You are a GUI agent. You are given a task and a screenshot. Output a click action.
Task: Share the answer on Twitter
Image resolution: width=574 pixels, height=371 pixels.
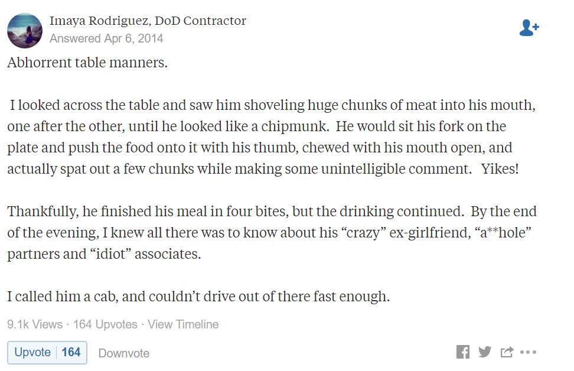pyautogui.click(x=485, y=352)
